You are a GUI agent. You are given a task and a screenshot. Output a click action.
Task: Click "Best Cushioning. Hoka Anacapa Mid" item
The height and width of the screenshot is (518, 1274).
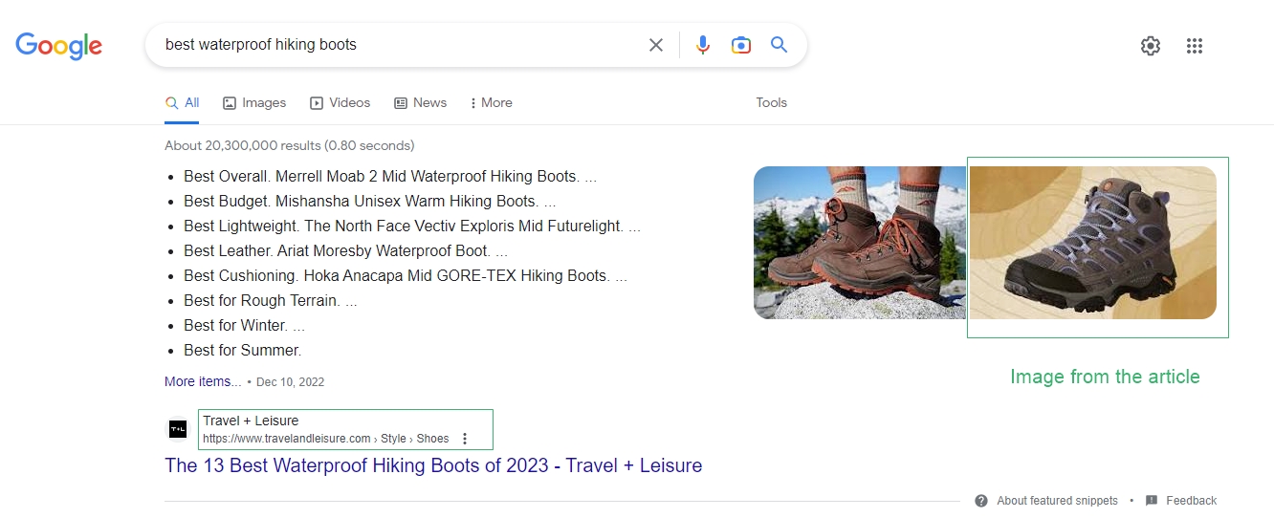pyautogui.click(x=406, y=276)
